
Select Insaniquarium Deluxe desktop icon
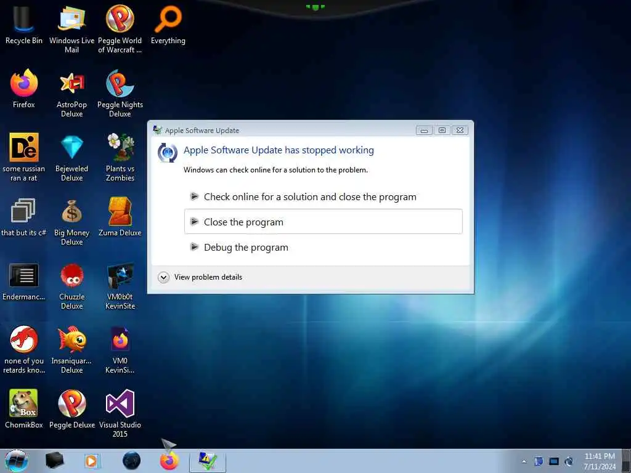click(71, 349)
